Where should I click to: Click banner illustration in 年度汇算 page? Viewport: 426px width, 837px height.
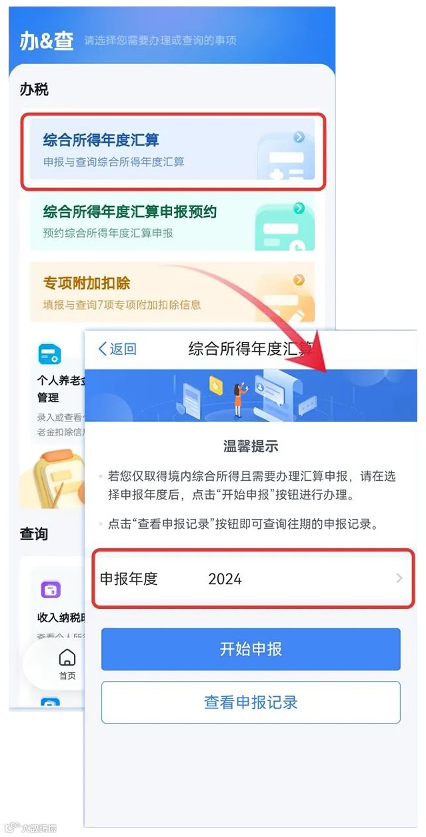pos(250,395)
